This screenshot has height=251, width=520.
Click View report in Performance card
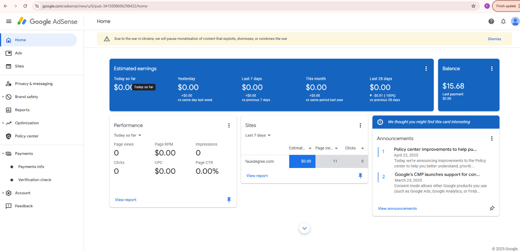(x=125, y=200)
